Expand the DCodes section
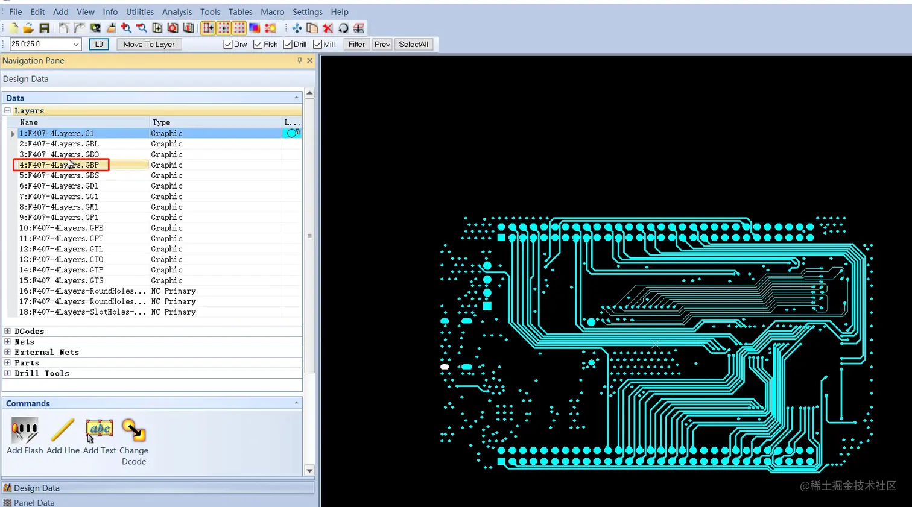This screenshot has height=507, width=912. (x=7, y=331)
